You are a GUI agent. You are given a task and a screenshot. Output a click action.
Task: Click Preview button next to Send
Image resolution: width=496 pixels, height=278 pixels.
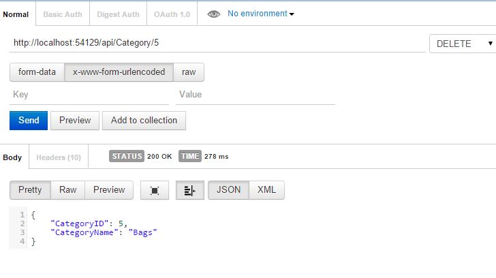75,121
